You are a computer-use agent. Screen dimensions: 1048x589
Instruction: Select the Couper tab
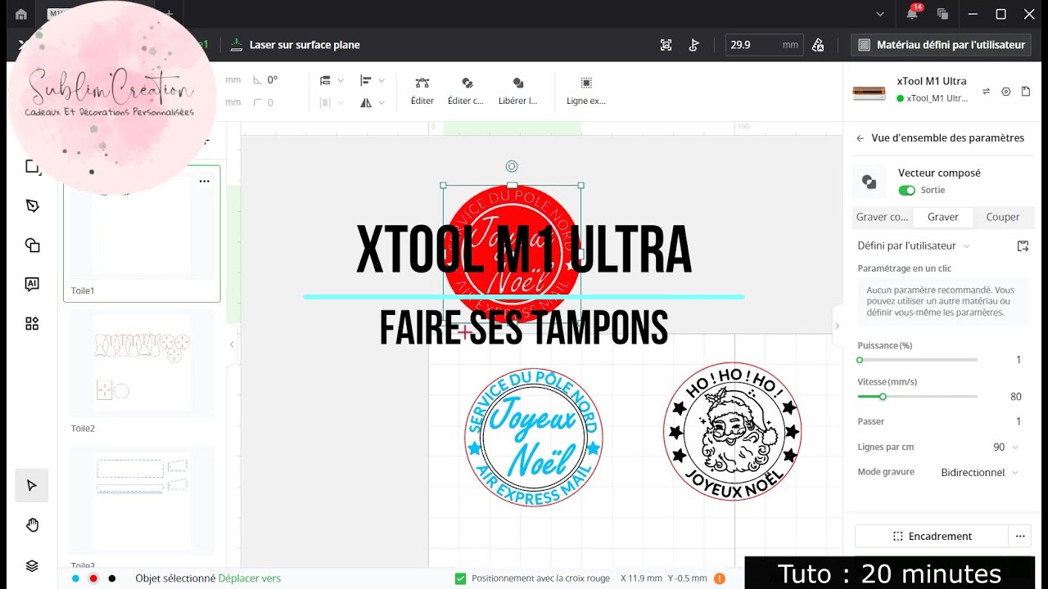coord(1003,217)
